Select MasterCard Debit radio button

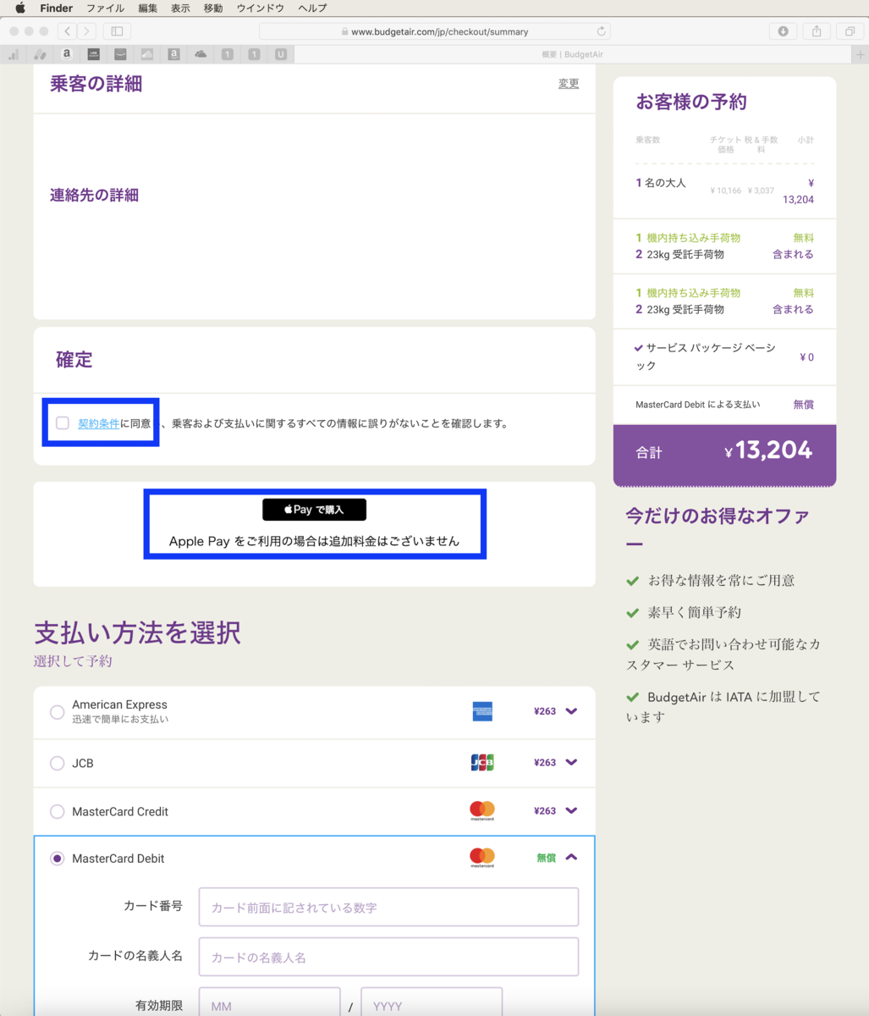pyautogui.click(x=57, y=859)
